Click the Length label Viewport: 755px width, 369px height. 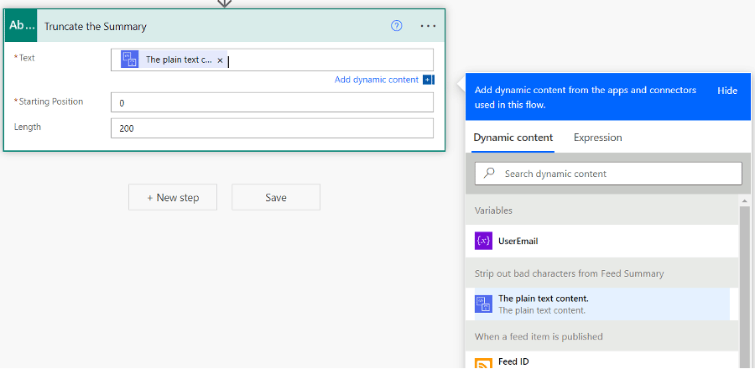28,127
